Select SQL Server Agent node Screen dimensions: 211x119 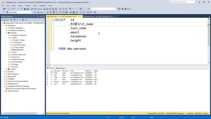(22, 89)
